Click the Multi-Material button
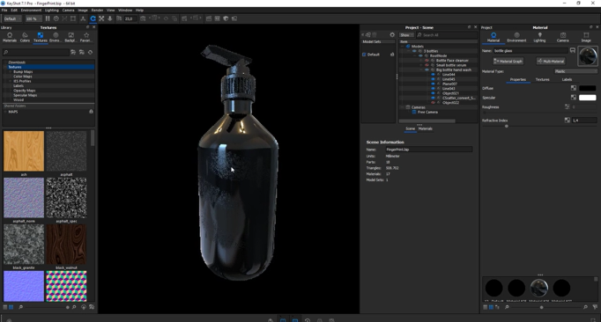601x322 pixels. 551,62
